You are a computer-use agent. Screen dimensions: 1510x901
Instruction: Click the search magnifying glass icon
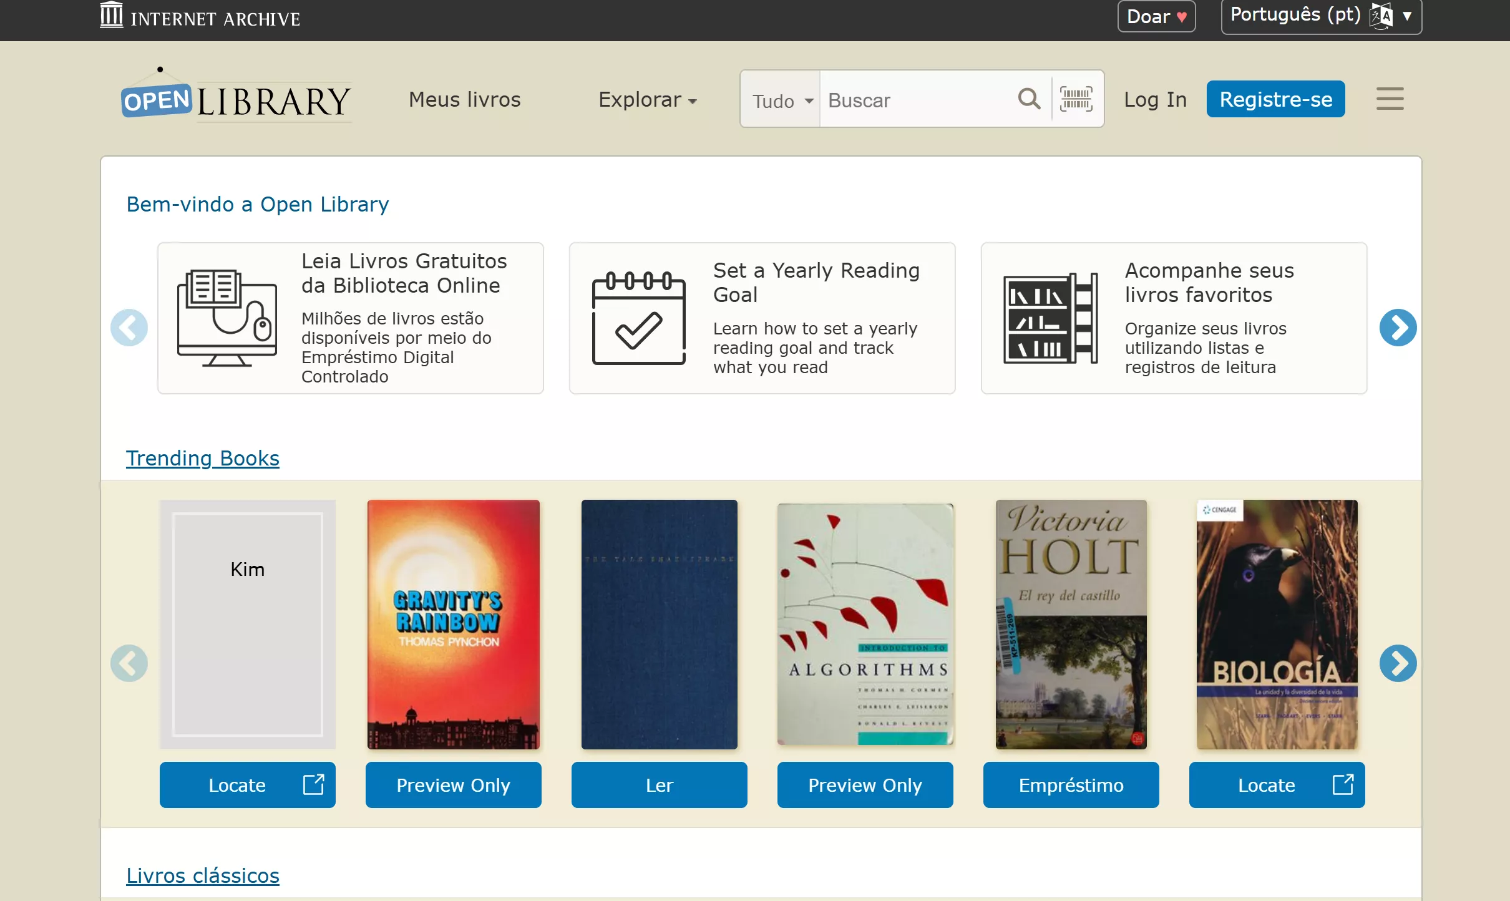click(1028, 99)
